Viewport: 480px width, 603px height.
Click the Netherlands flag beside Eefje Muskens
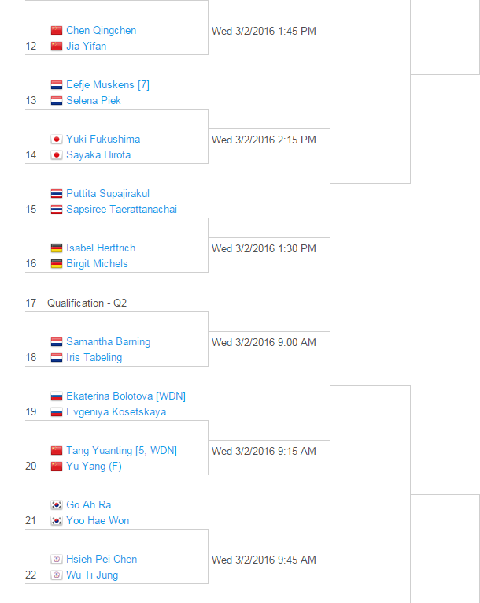click(x=57, y=85)
